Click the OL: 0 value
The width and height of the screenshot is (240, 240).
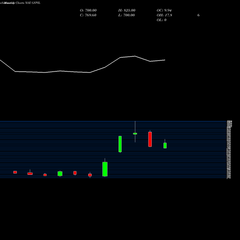(x=161, y=20)
